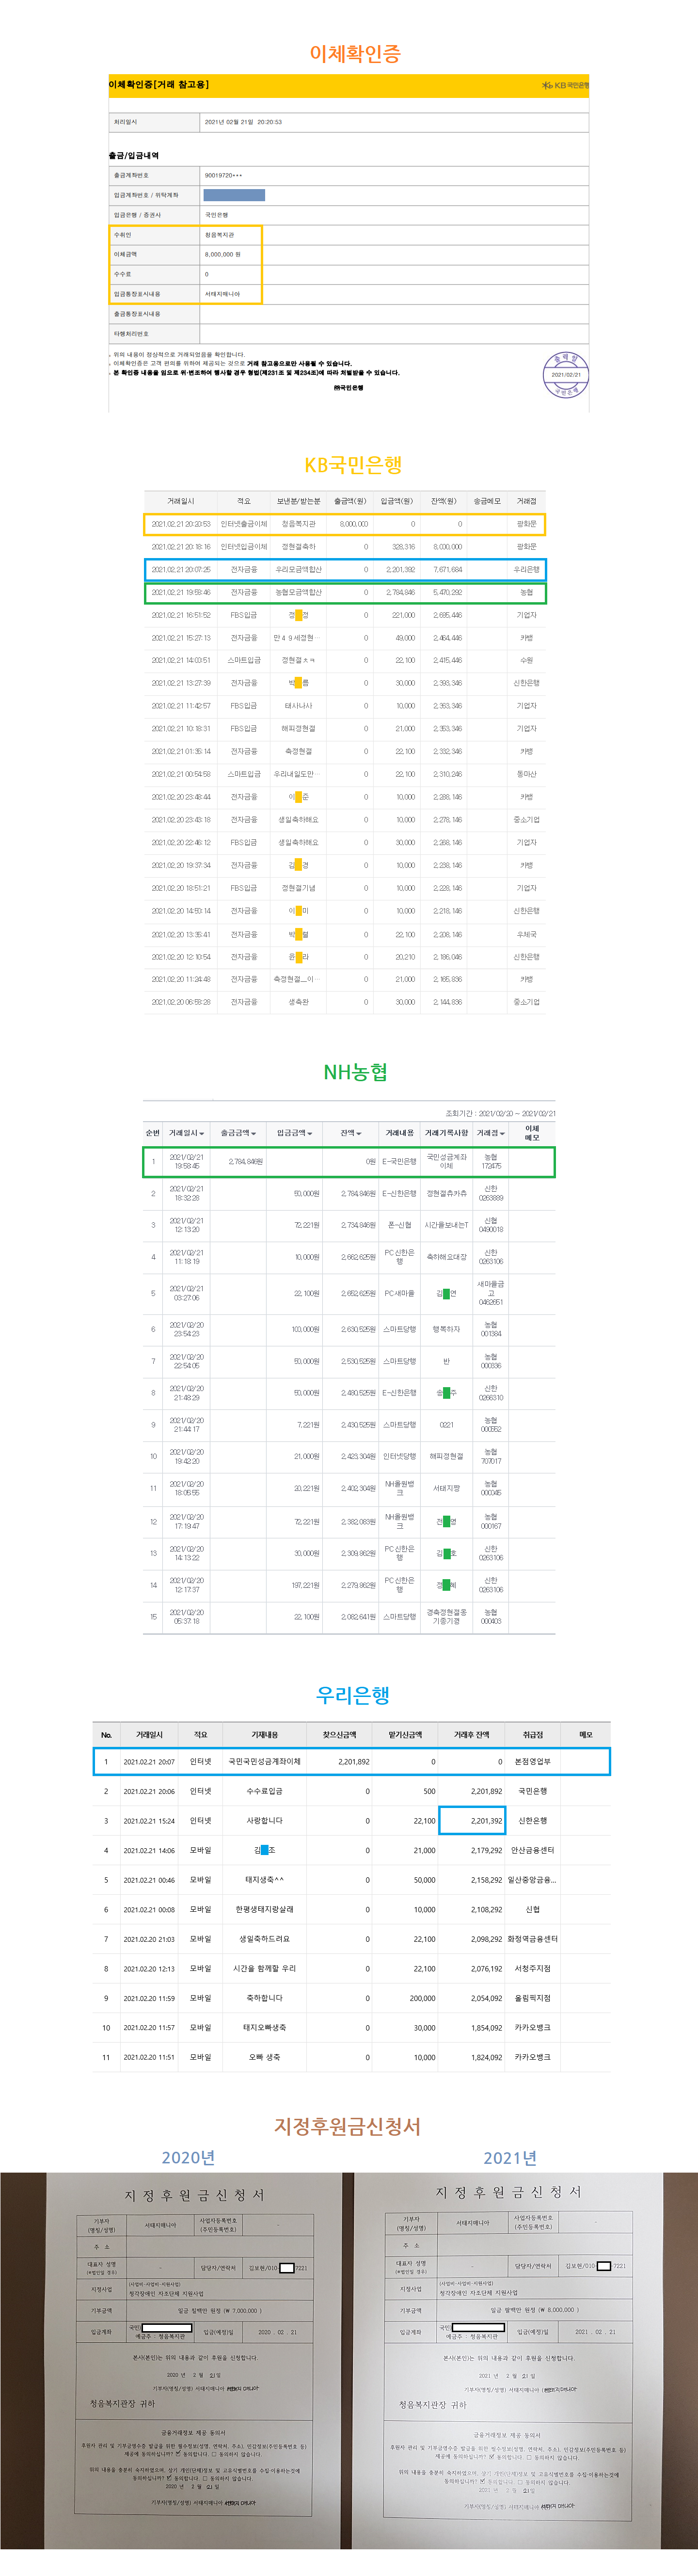Click NH row 4 note 축하해요대장

(x=446, y=1257)
